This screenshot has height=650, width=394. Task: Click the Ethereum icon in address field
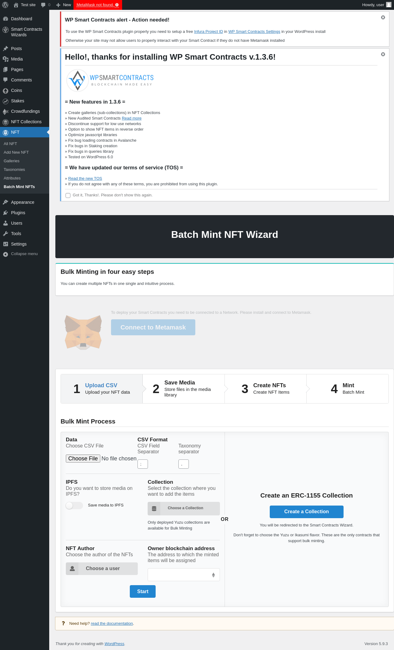213,575
